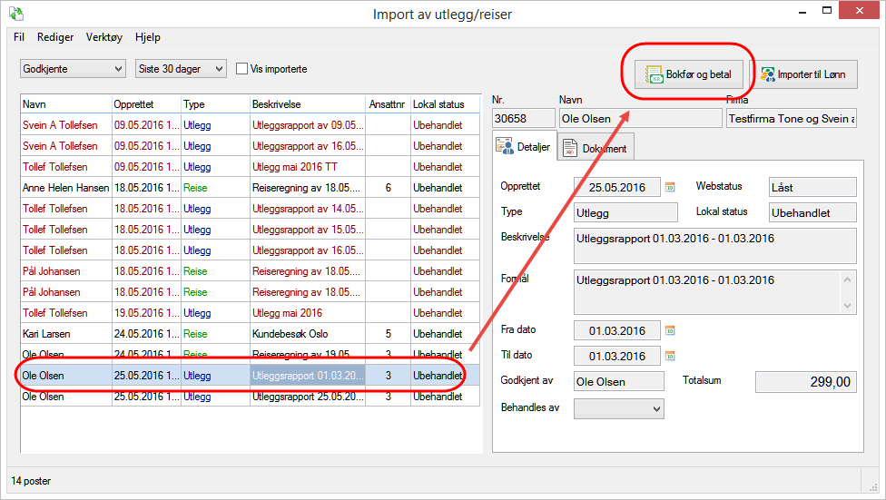Enable the Vis importerte checkbox
886x500 pixels.
(242, 69)
